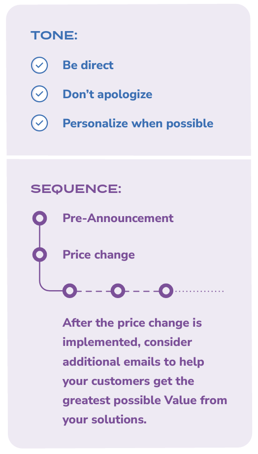Select the Pre-Announcement timeline node
The height and width of the screenshot is (454, 258).
pyautogui.click(x=39, y=218)
